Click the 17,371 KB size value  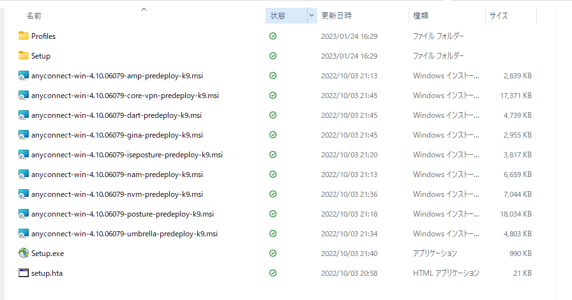pyautogui.click(x=515, y=95)
